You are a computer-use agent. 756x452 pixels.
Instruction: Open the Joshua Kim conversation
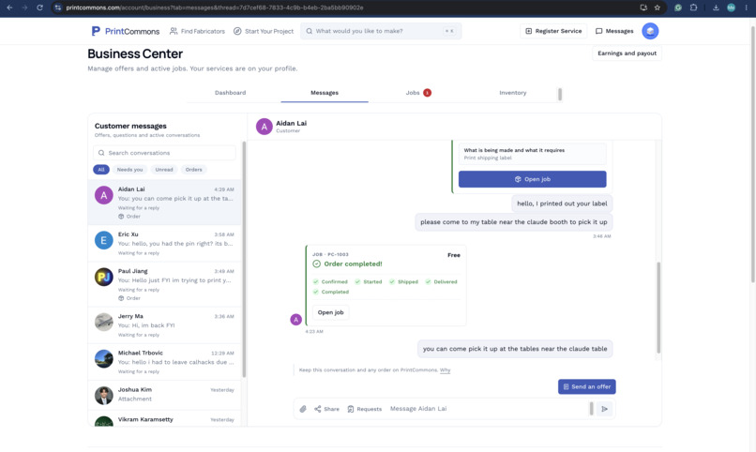click(x=164, y=395)
